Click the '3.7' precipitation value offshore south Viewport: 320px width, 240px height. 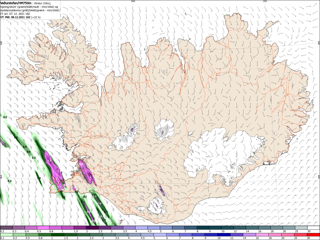[x=104, y=220]
